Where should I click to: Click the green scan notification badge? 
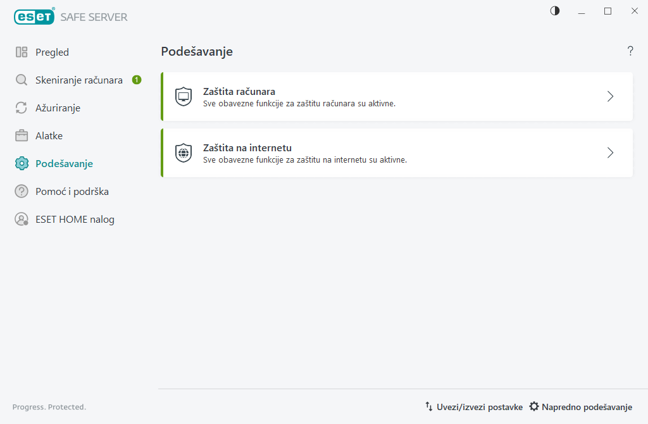click(137, 80)
